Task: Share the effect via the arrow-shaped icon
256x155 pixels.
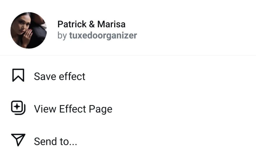Action: click(x=18, y=140)
